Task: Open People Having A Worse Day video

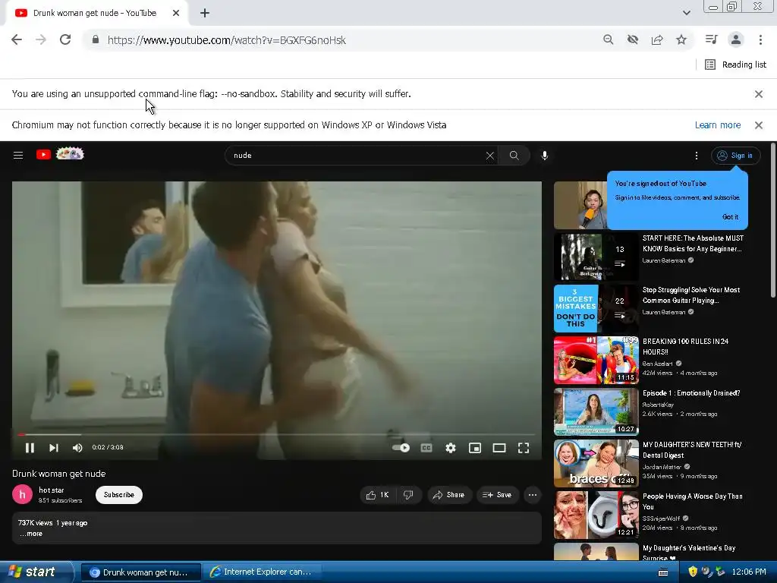Action: 692,501
